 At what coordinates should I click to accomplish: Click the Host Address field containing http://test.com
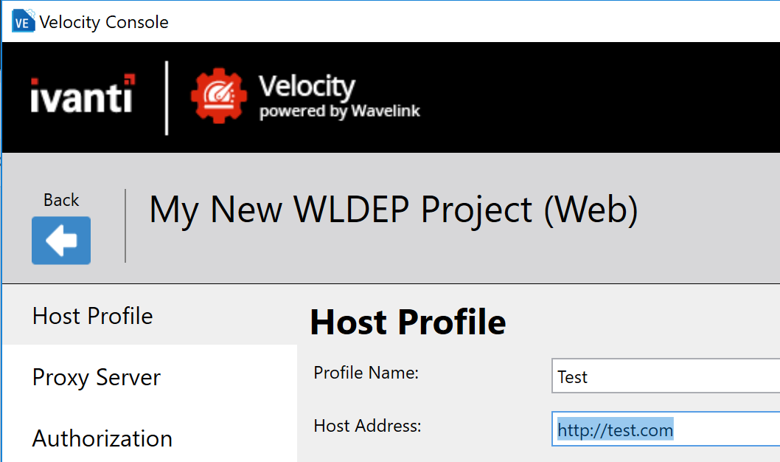point(664,429)
